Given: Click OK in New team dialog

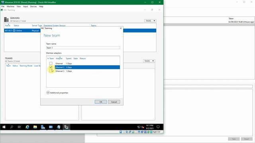Looking at the screenshot, I should 101,102.
